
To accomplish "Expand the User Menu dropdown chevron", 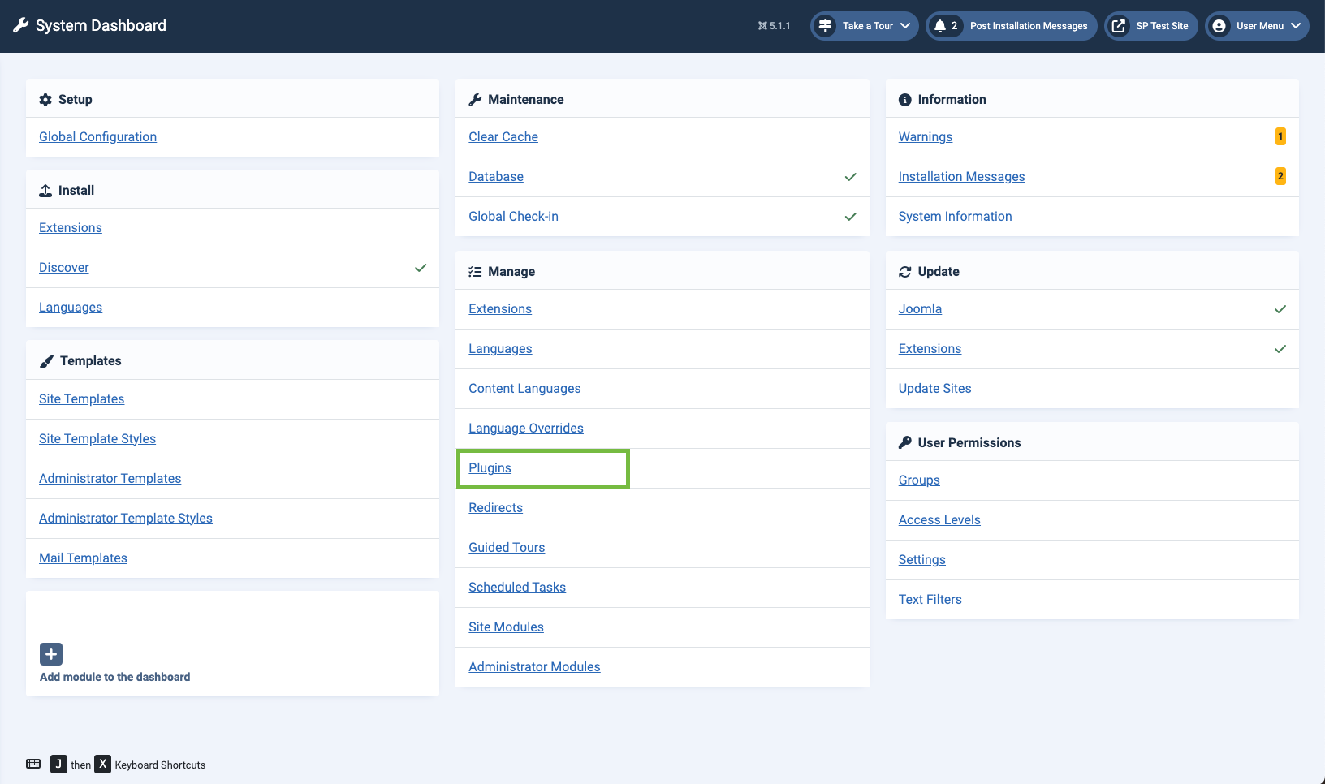I will point(1296,26).
